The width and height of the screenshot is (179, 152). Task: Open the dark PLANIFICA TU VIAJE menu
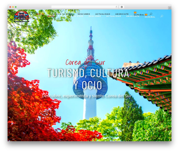61,14
